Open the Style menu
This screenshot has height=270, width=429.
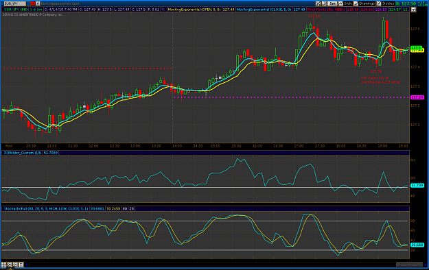(345, 3)
